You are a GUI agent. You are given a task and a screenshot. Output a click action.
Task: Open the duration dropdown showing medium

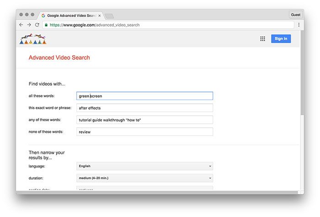(x=144, y=178)
